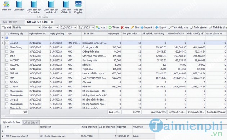Click the Export toolbar button
Viewport: 227px width, 140px height.
pos(161,27)
